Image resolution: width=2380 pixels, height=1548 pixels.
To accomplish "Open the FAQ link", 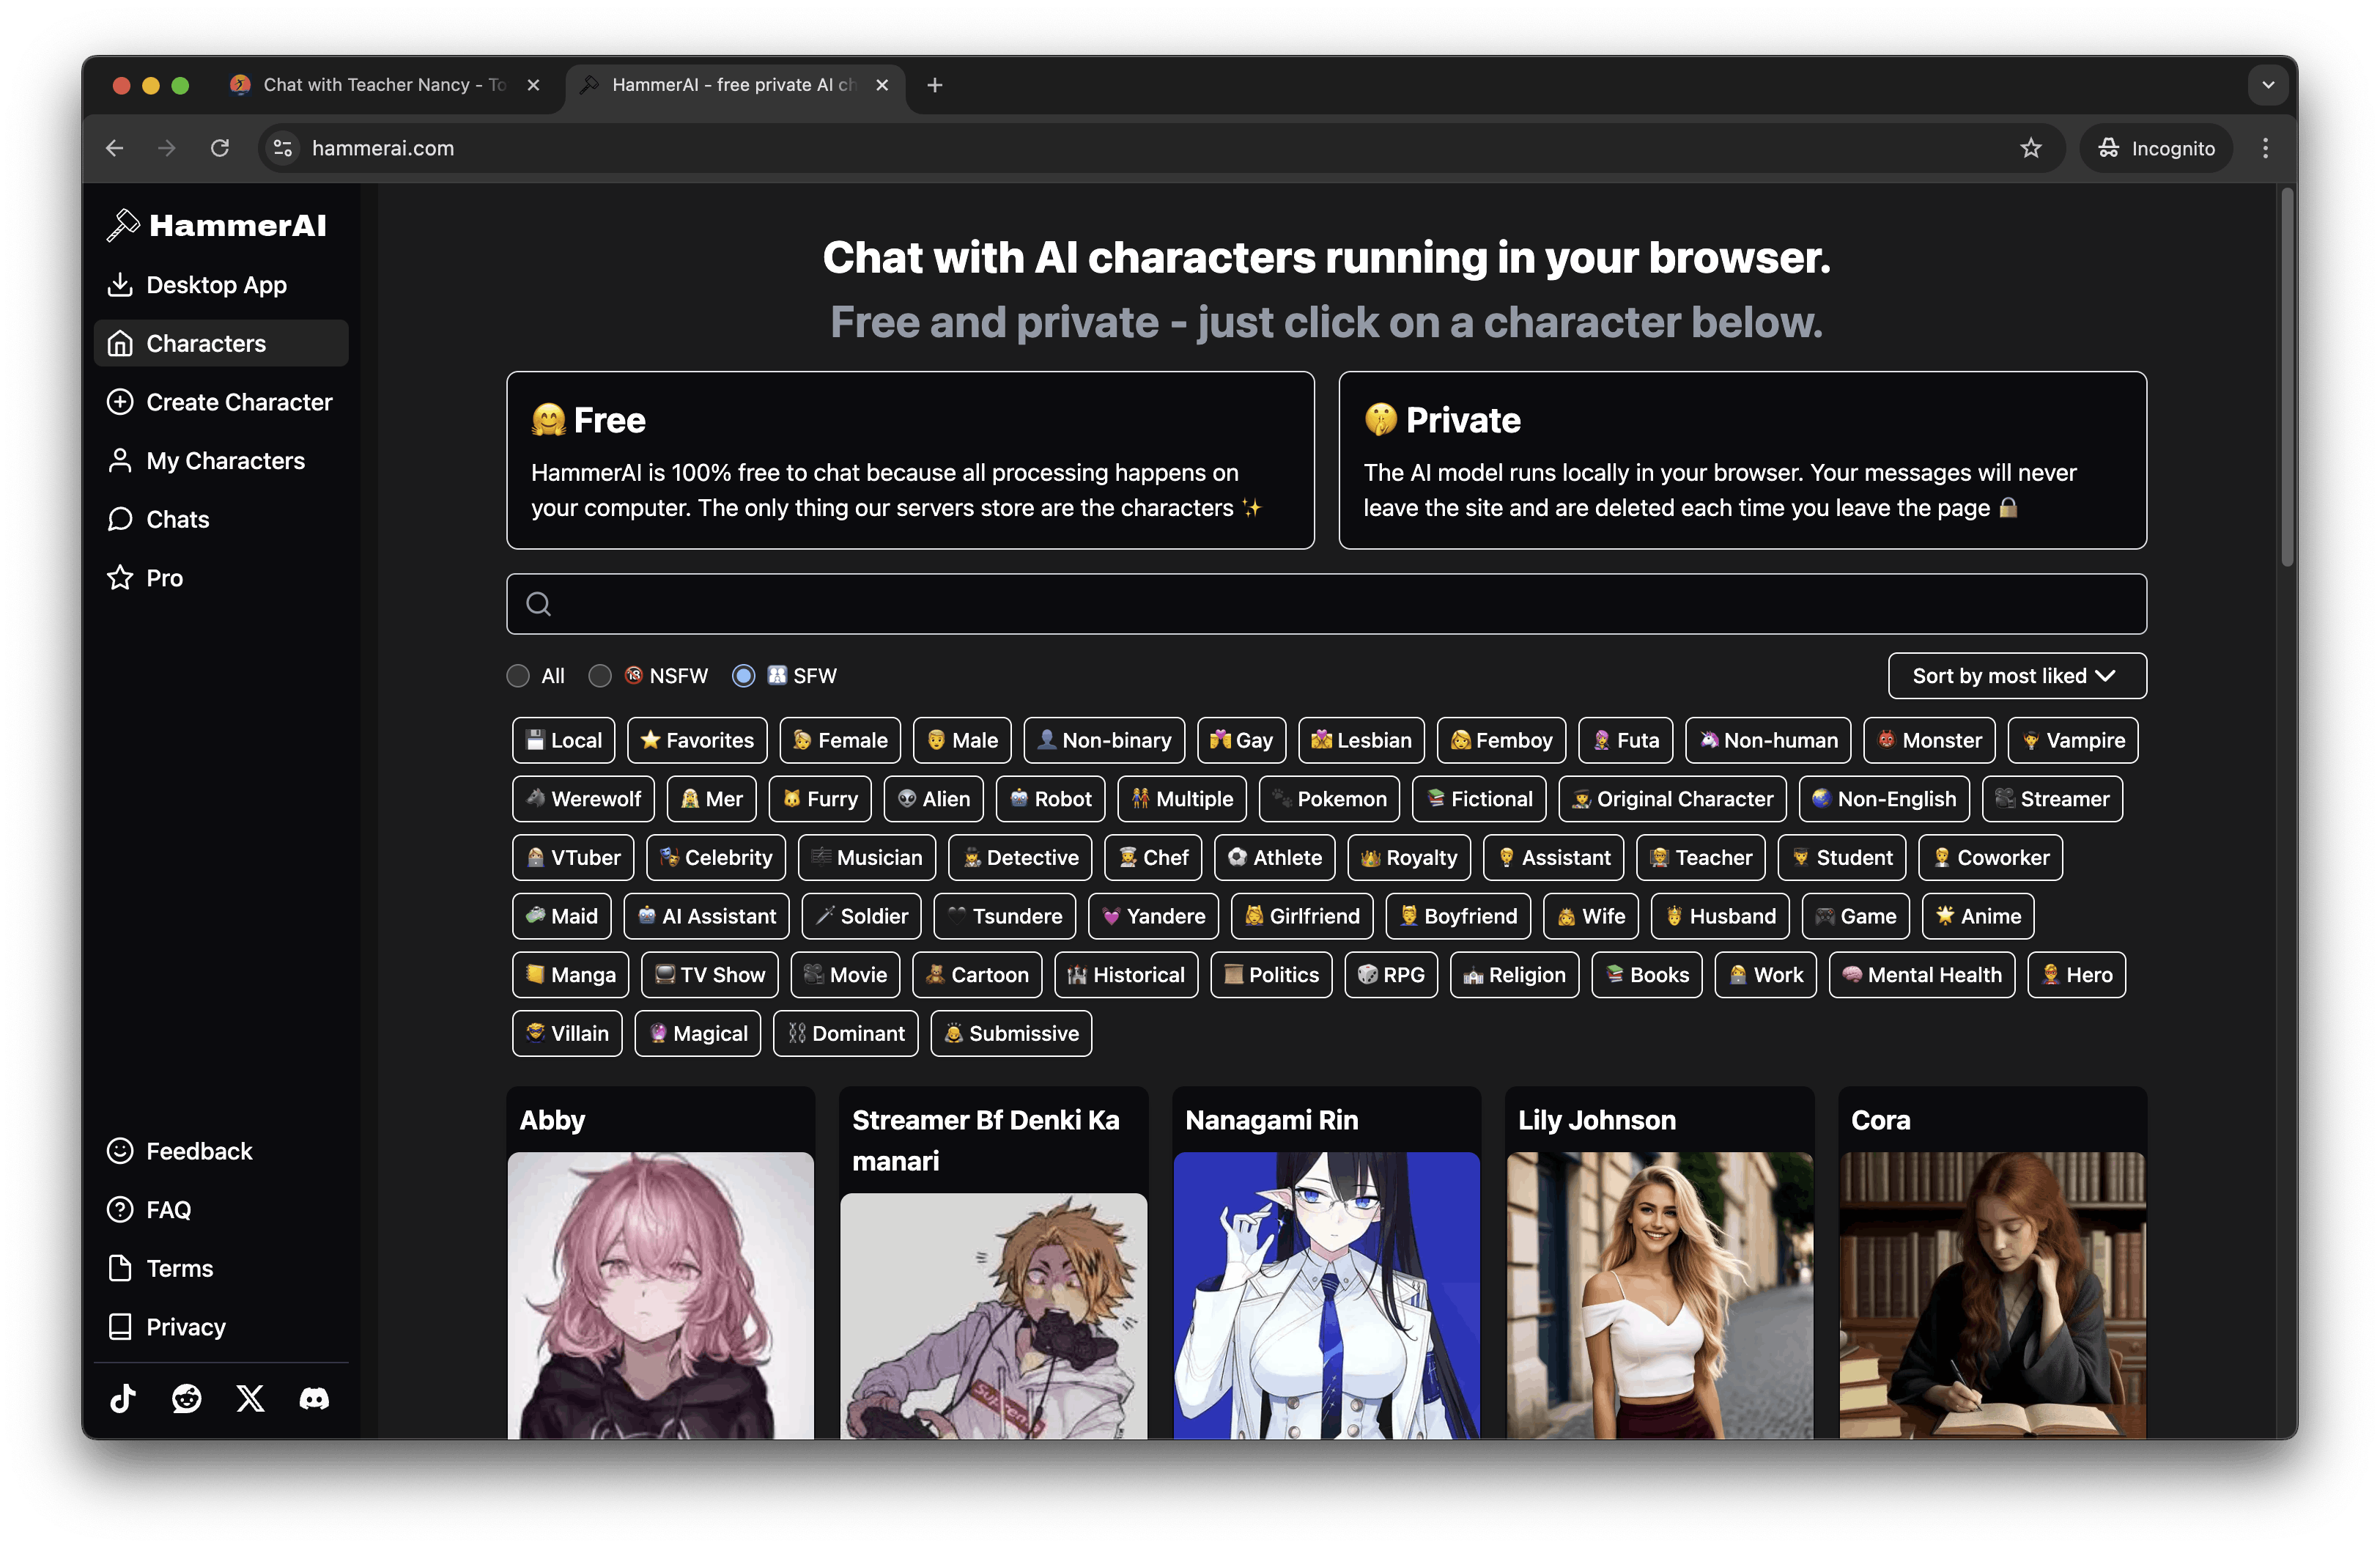I will tap(168, 1209).
